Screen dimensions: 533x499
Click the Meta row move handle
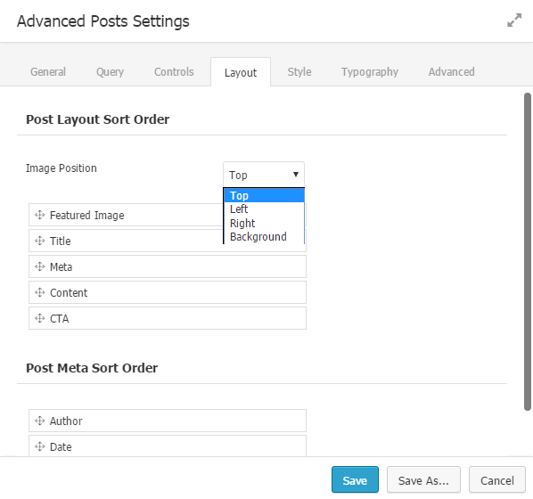tap(40, 266)
